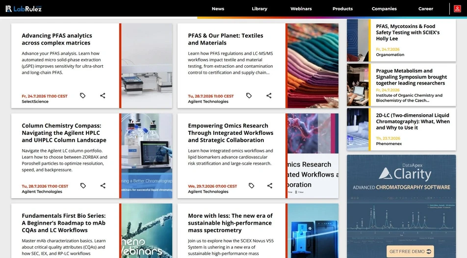Click the Holly Lee article thumbnail
This screenshot has height=258, width=467.
click(x=358, y=41)
